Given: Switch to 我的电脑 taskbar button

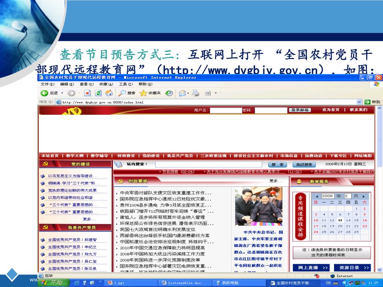Looking at the screenshot, I should coord(239,283).
